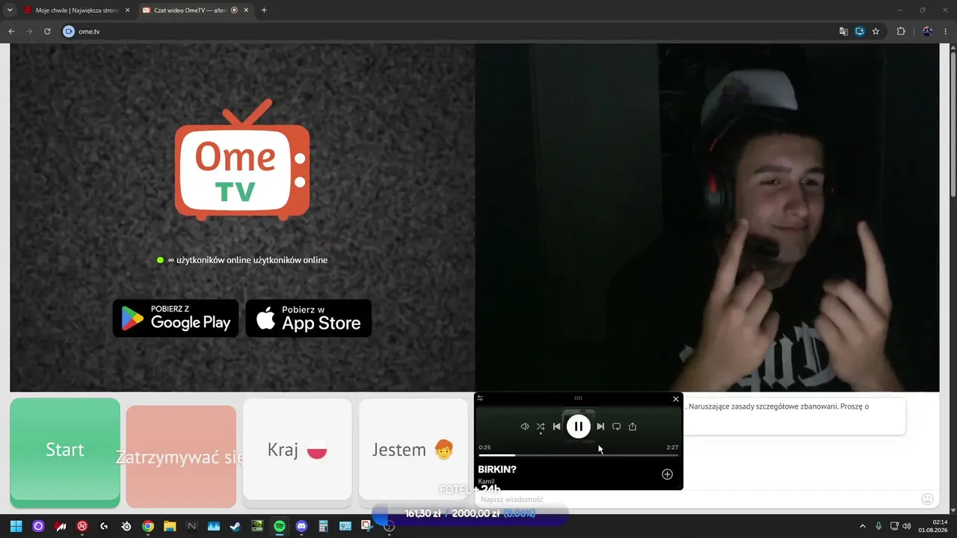Click the microphone tray icon

878,526
